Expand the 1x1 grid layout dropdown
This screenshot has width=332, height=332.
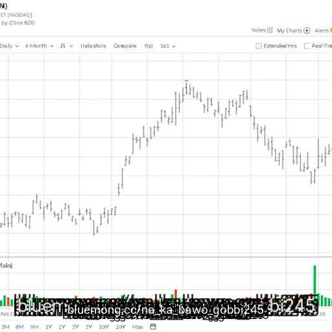[168, 46]
